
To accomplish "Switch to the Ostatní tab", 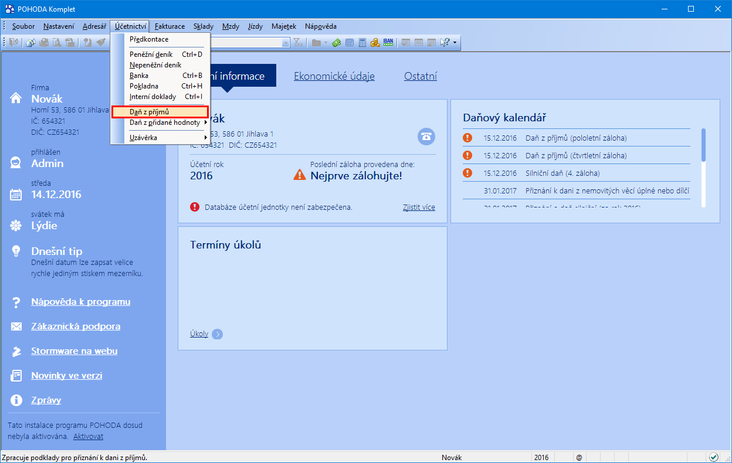I will click(x=421, y=76).
